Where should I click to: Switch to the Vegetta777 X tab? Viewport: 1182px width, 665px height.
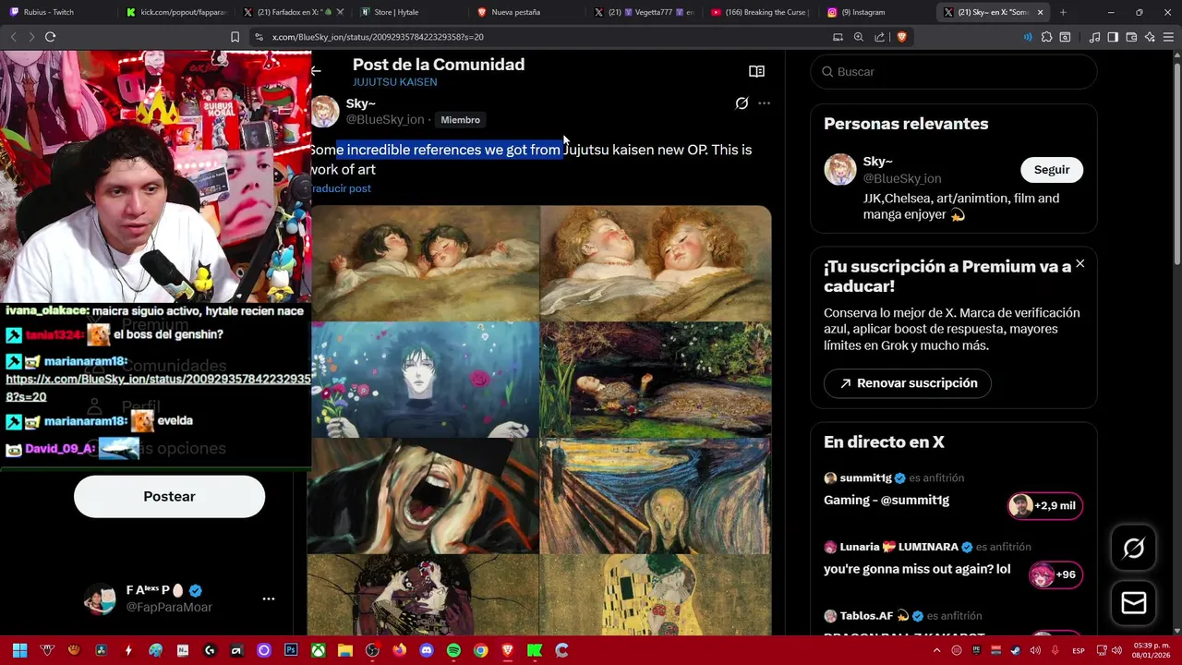coord(644,12)
